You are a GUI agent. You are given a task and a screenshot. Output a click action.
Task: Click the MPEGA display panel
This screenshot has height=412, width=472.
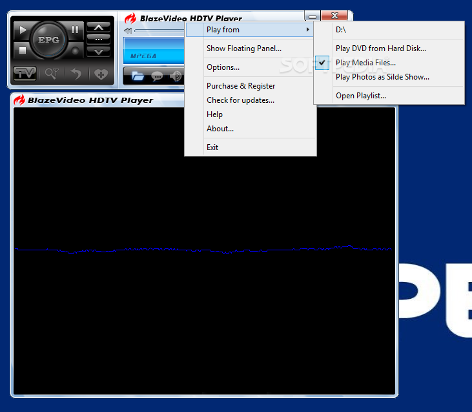[154, 50]
